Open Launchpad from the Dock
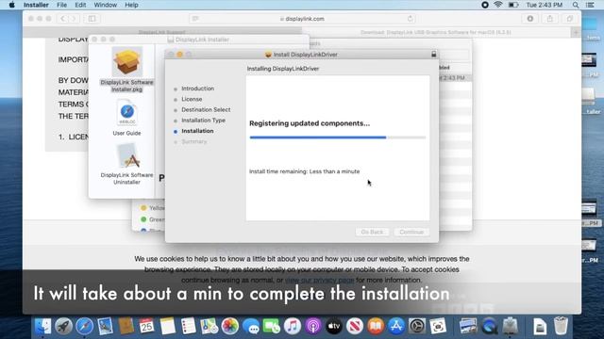This screenshot has width=604, height=339. coord(63,327)
